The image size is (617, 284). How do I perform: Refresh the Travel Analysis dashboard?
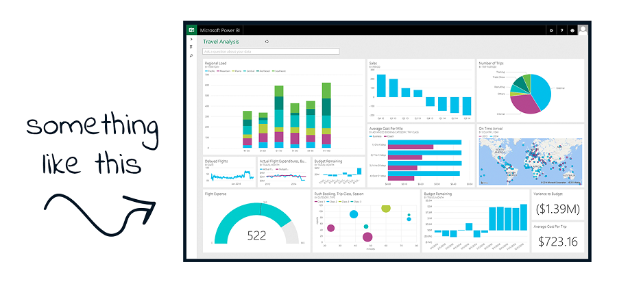pyautogui.click(x=267, y=42)
